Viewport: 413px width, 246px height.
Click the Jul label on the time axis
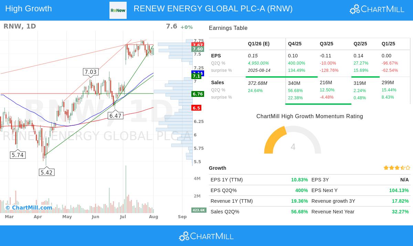[x=123, y=216]
